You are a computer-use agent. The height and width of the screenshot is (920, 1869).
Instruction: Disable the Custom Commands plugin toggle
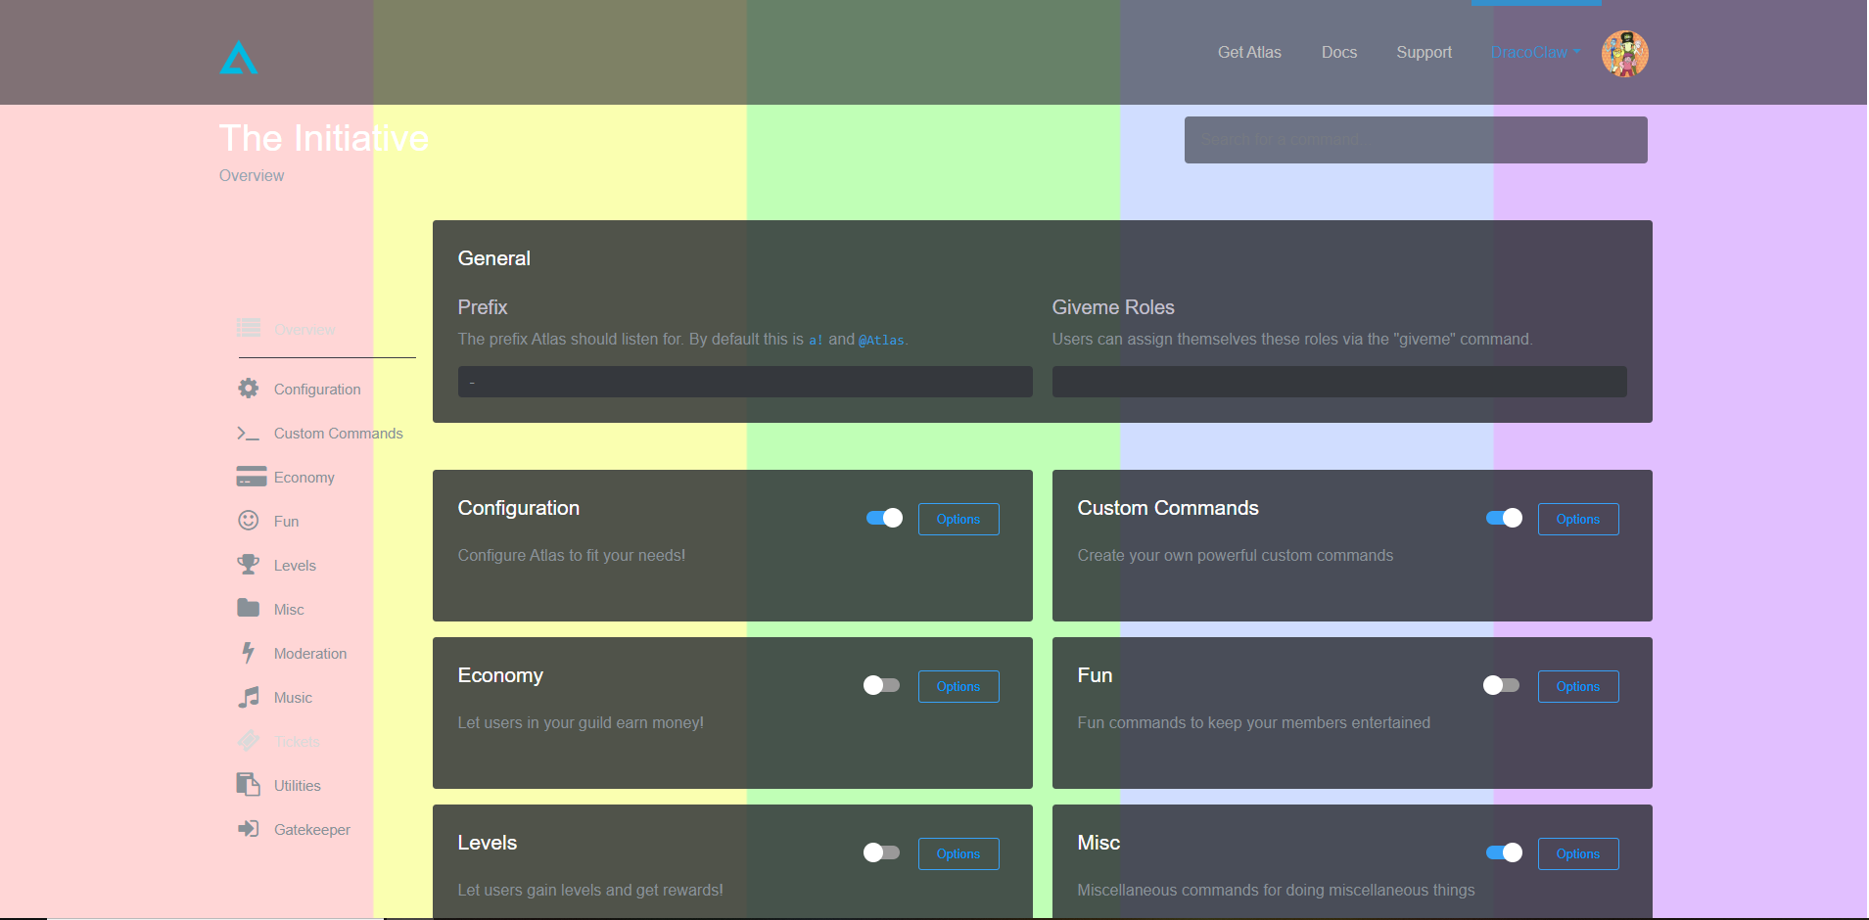[1504, 518]
